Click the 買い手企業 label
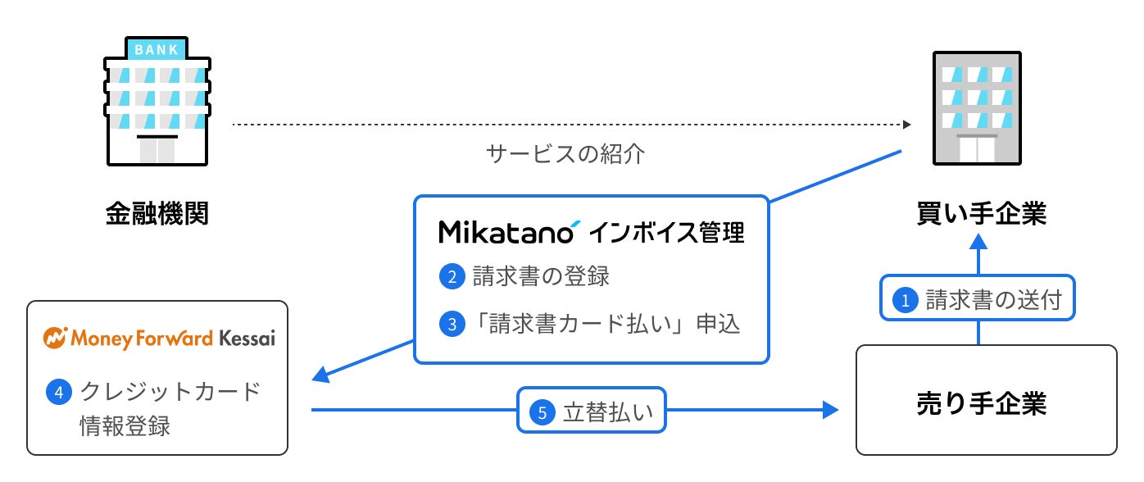The height and width of the screenshot is (482, 1144). pos(981,214)
